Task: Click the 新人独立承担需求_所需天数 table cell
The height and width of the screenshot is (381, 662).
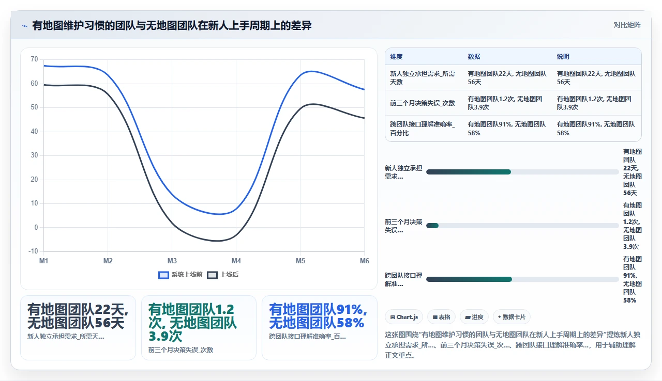Action: tap(423, 78)
